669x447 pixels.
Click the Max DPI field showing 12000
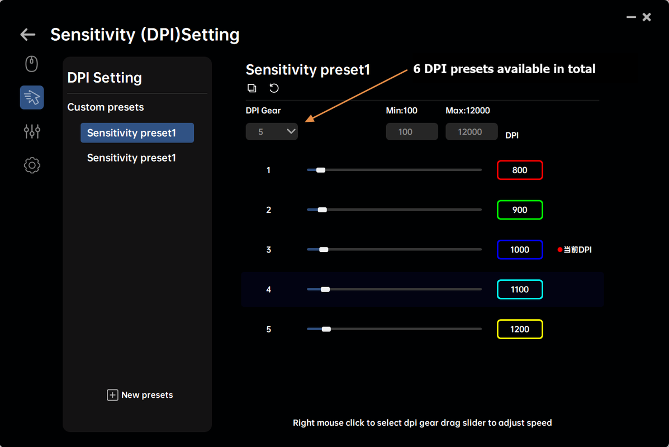coord(472,131)
